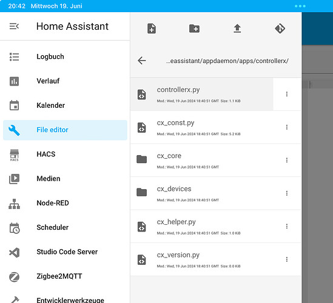Click the Scheduler clock-calendar icon
Viewport: 333px width, 303px height.
pos(15,228)
